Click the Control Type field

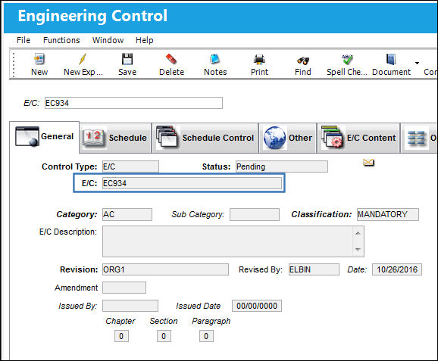click(x=130, y=166)
